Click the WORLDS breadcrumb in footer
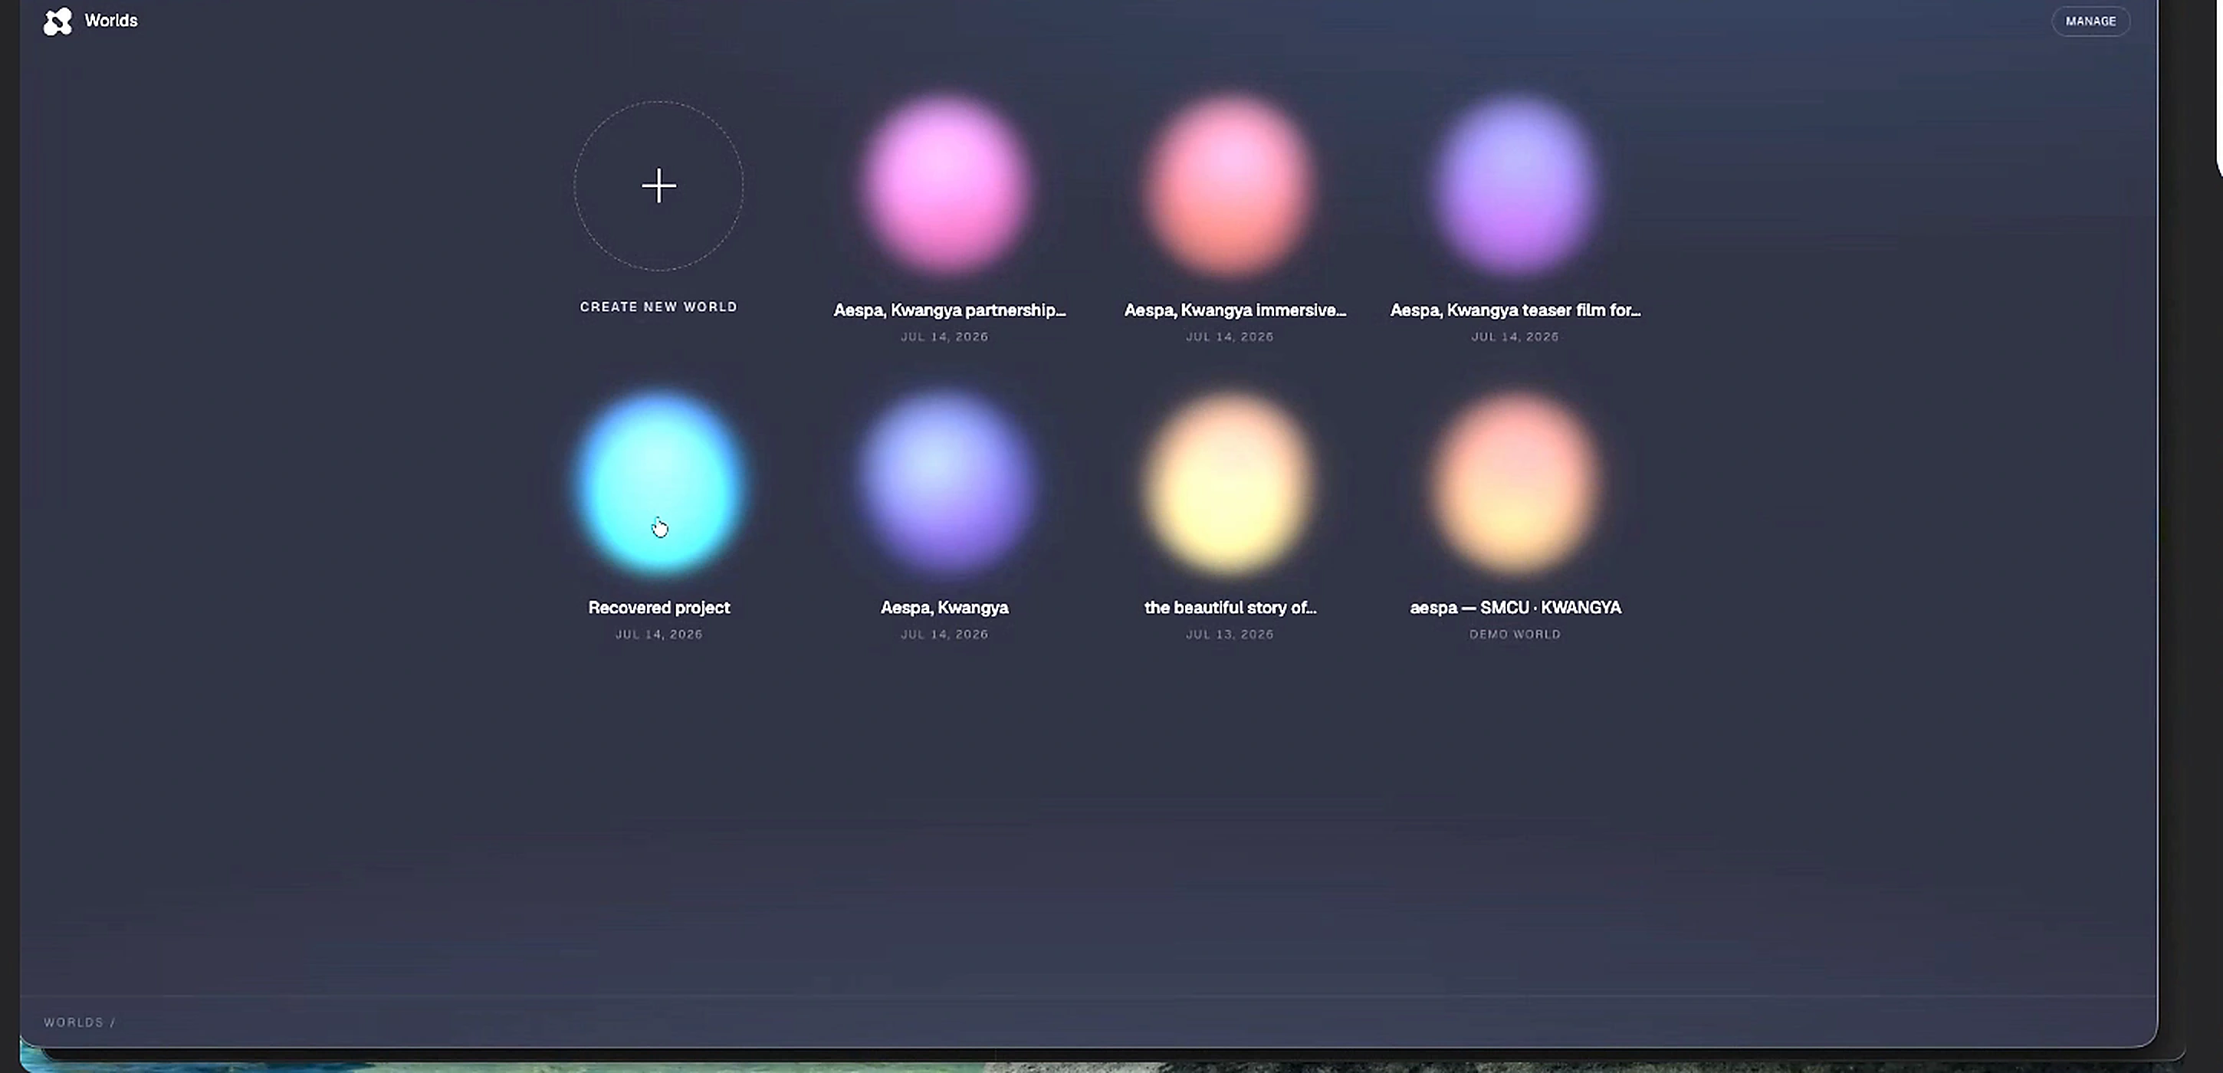Screen dimensions: 2223x1073 74,1023
